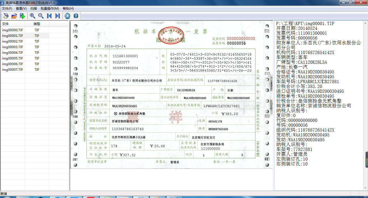Click the result line 复印件:0
Image resolution: width=368 pixels, height=198 pixels.
click(x=286, y=115)
